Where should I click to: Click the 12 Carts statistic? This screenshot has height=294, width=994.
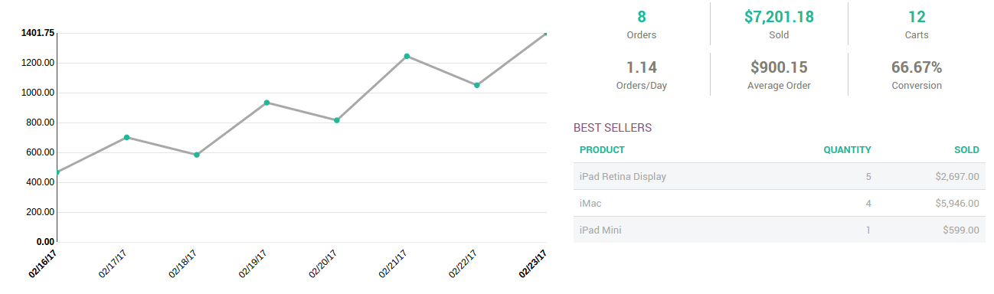[917, 24]
